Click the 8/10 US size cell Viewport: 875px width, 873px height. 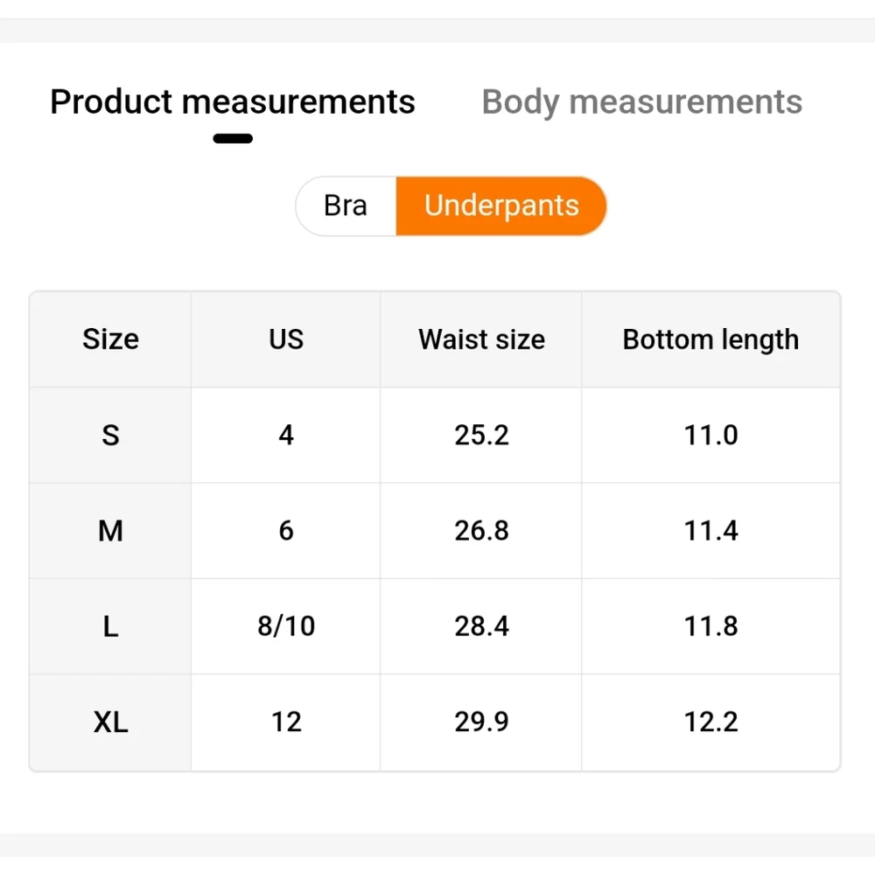[x=286, y=626]
